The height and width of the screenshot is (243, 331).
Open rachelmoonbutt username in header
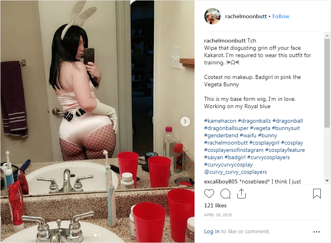point(246,16)
